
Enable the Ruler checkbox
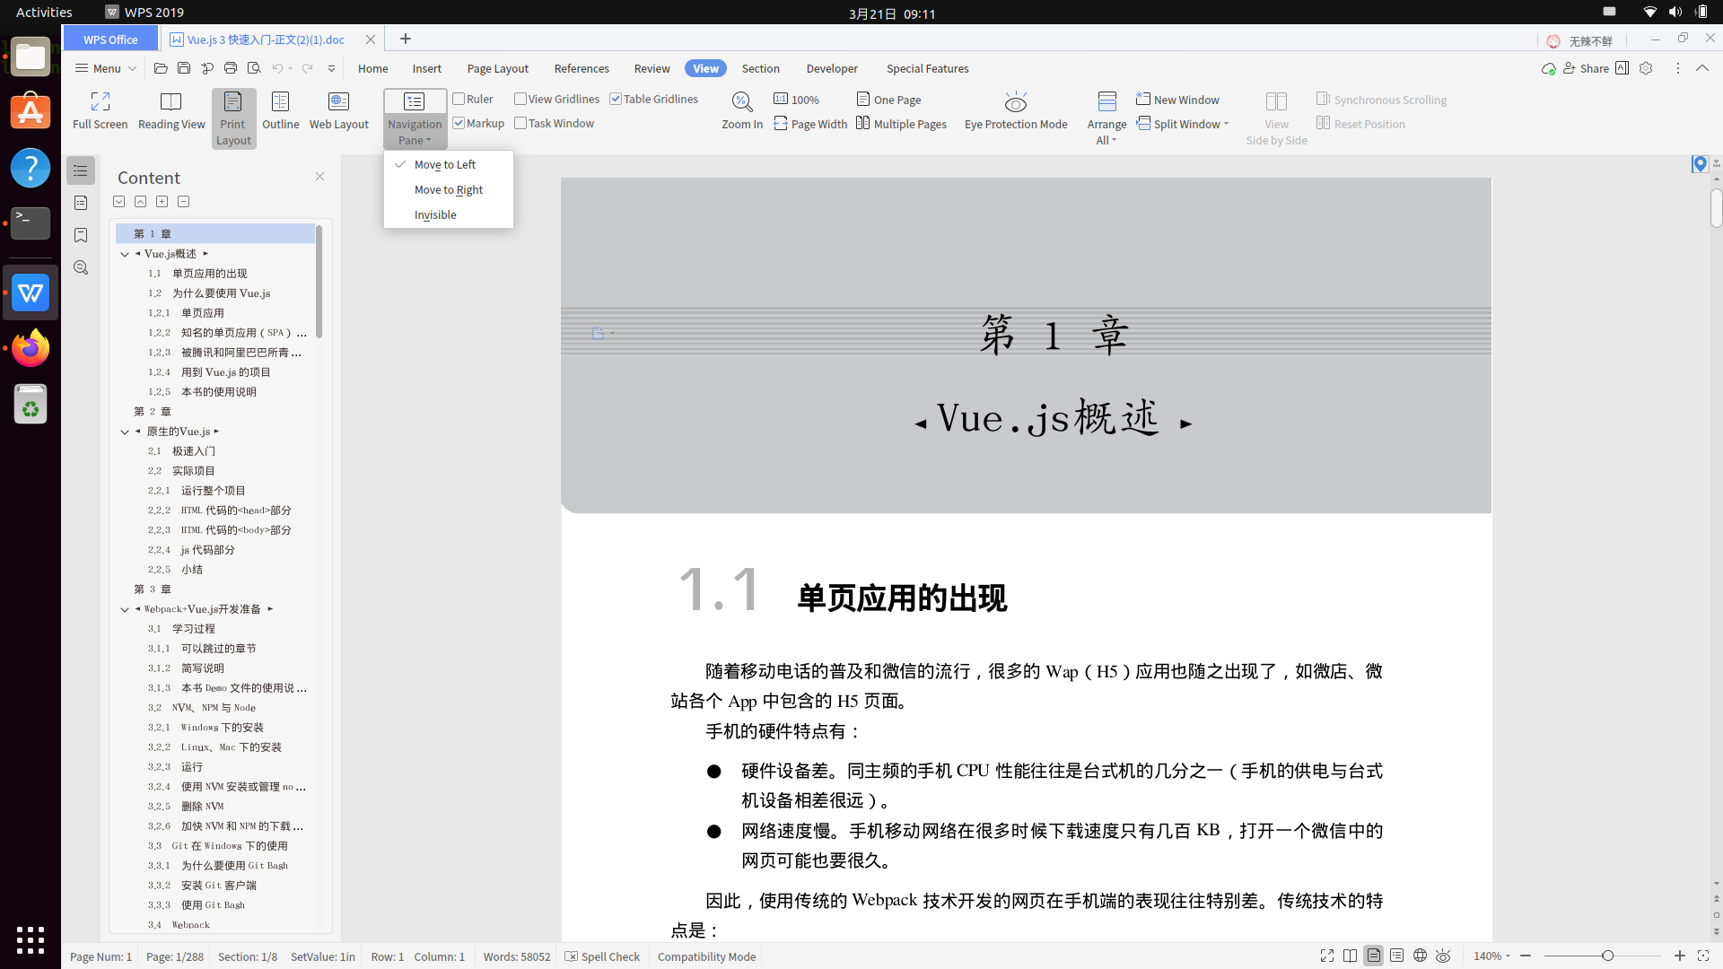[x=459, y=100]
